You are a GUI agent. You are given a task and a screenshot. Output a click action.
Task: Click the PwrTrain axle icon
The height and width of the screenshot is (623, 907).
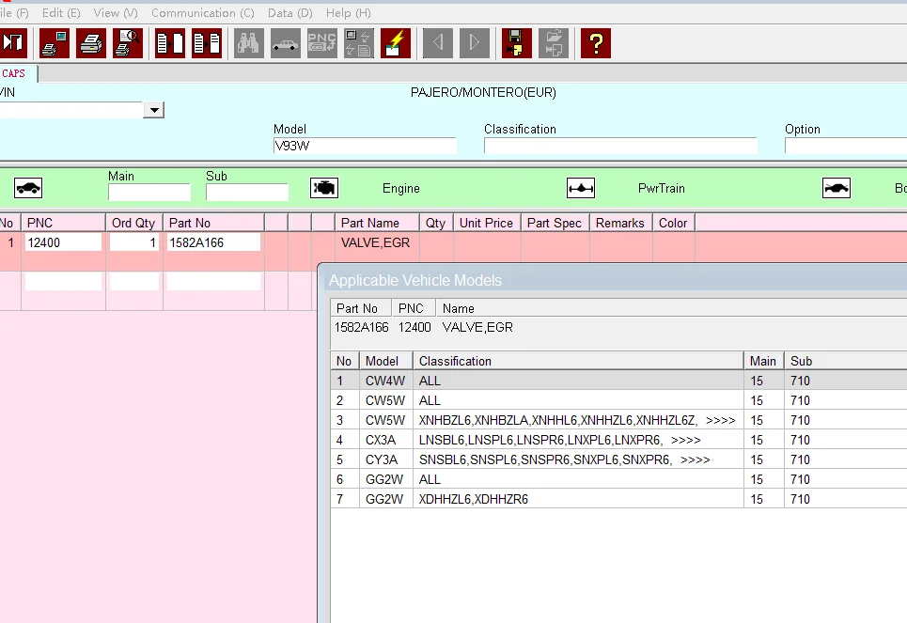coord(581,188)
